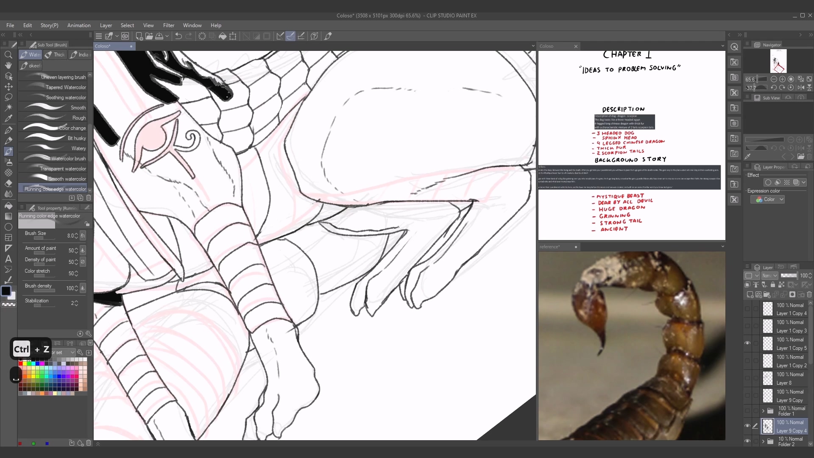Viewport: 814px width, 458px height.
Task: Show Layer 1 Copy 2 via eye box
Action: point(747,361)
